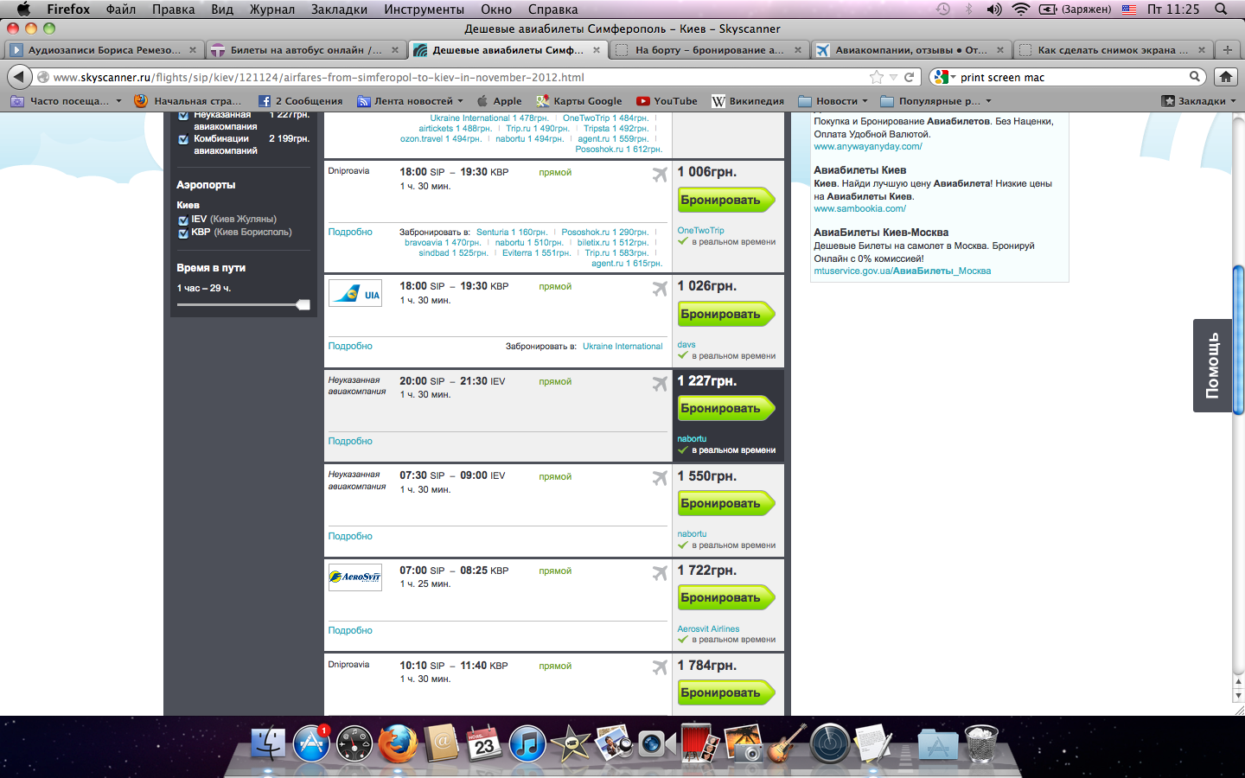Image resolution: width=1245 pixels, height=778 pixels.
Task: Click the airplane icon on the 1 006грн. flight
Action: point(660,175)
